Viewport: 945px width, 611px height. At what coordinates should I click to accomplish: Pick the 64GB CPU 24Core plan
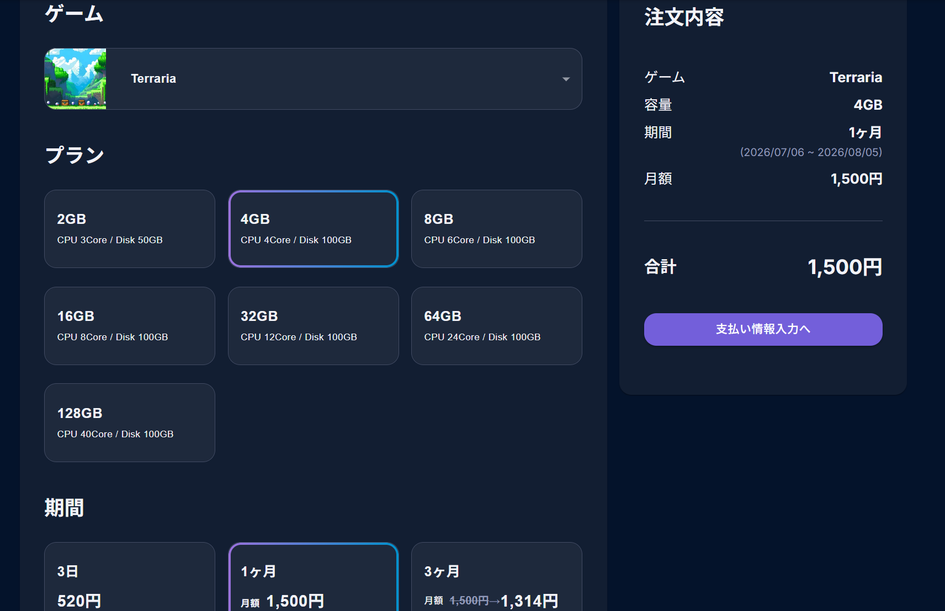pos(497,326)
